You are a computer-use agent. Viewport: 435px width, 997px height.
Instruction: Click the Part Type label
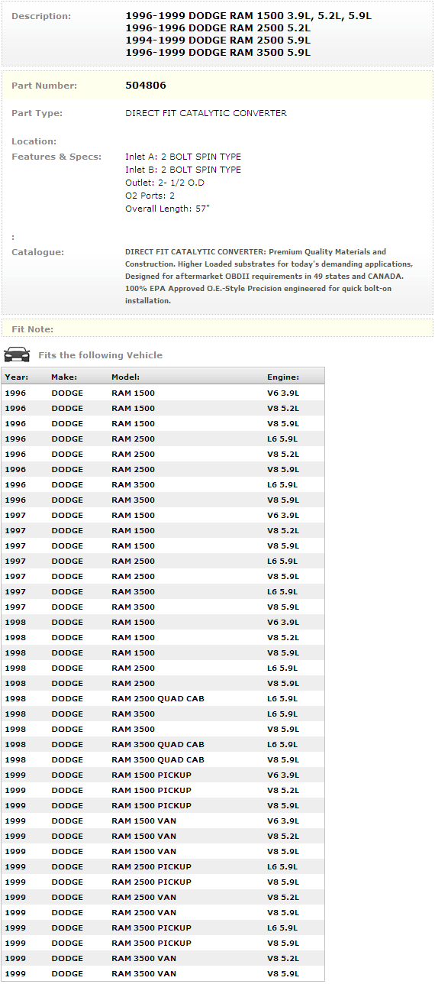click(x=37, y=113)
